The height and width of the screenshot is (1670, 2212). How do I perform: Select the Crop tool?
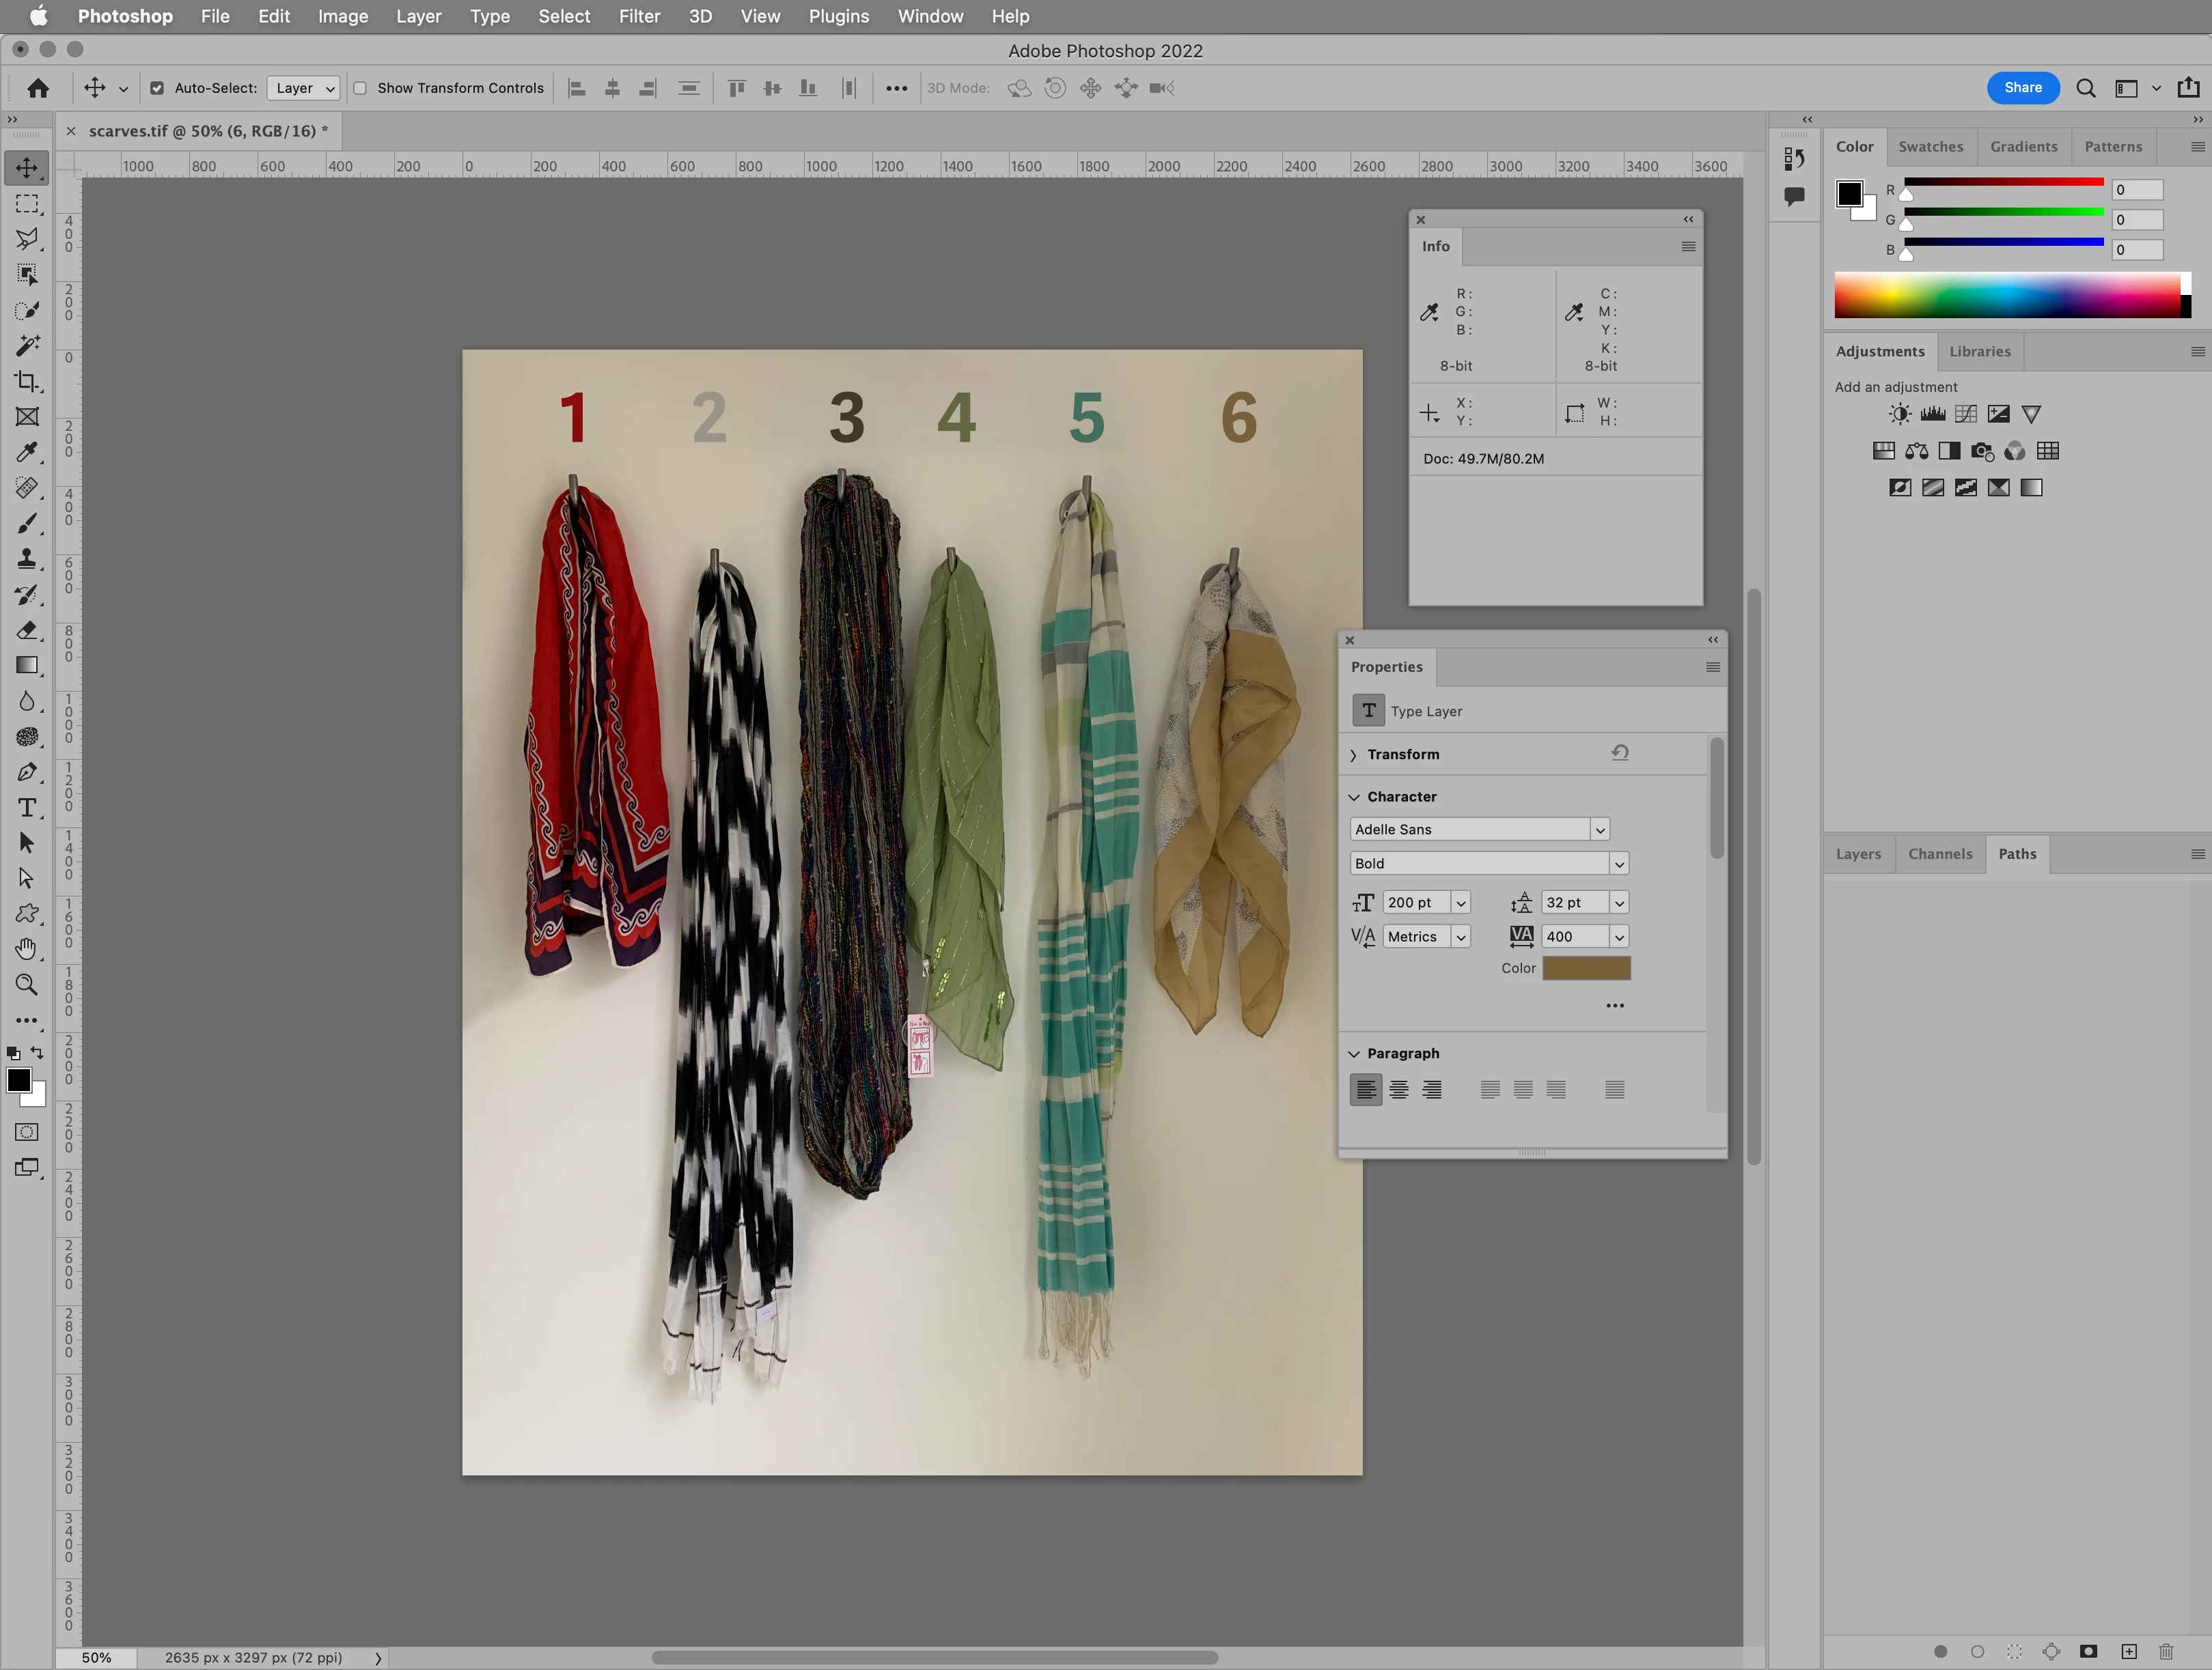27,382
